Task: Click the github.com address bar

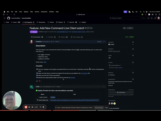Action: [x=80, y=15]
